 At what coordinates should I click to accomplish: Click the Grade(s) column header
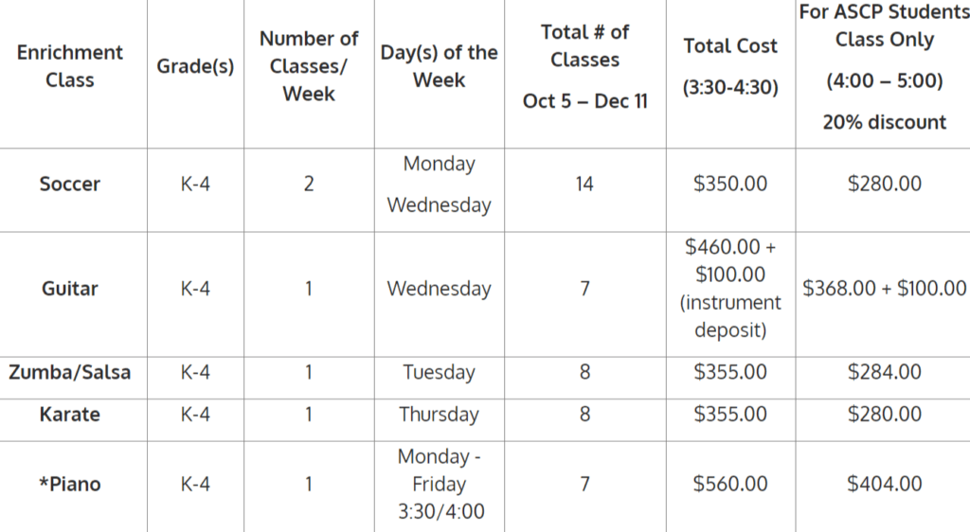[195, 67]
